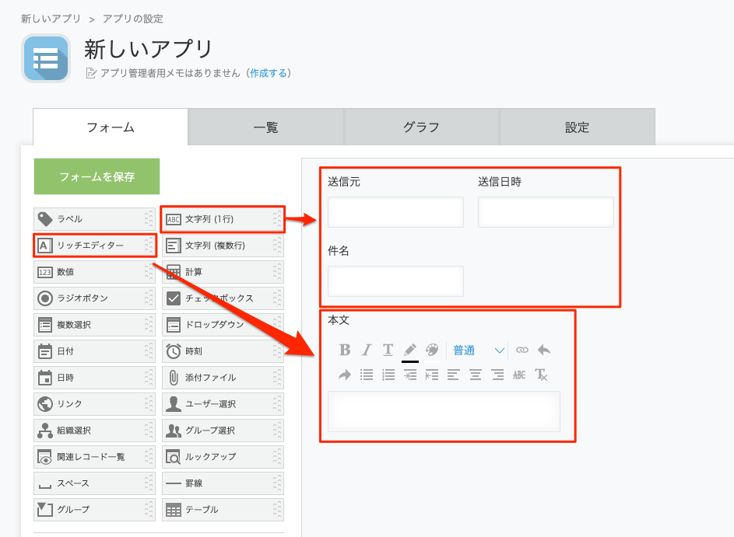The height and width of the screenshot is (537, 734).
Task: Click the blue app icon thumbnail
Action: 46,58
